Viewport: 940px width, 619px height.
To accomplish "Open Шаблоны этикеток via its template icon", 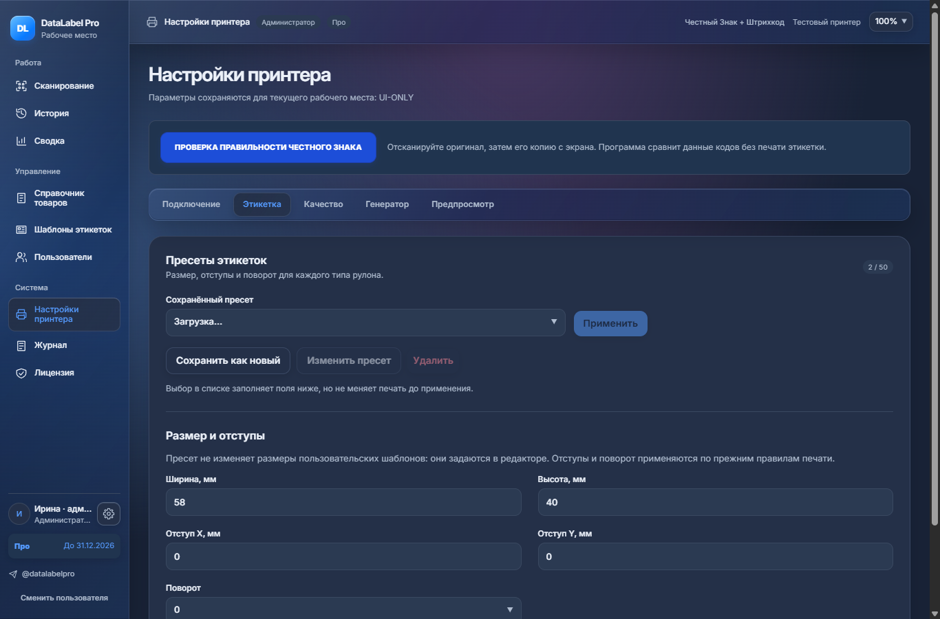I will (21, 230).
